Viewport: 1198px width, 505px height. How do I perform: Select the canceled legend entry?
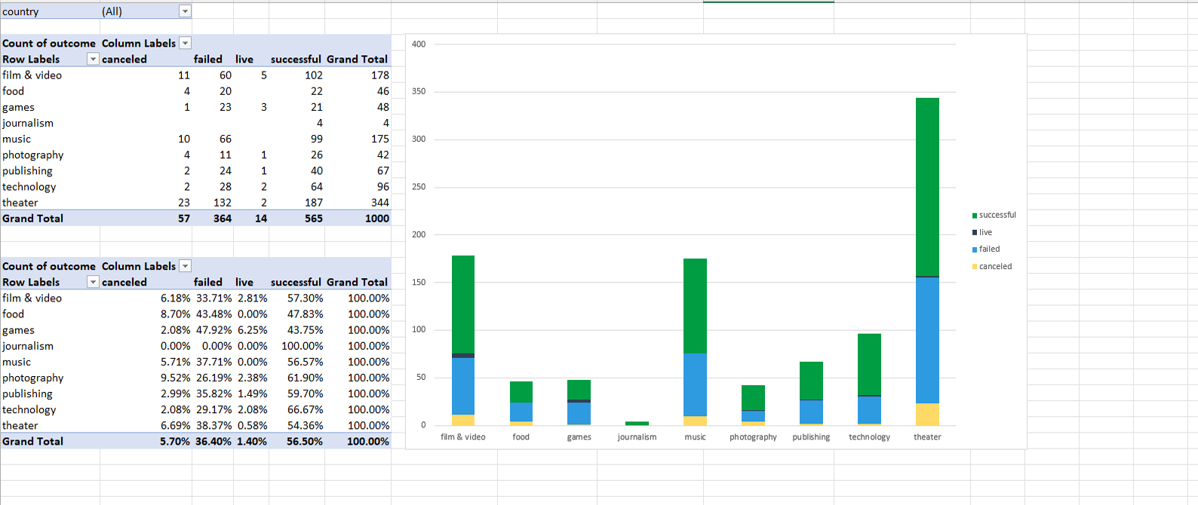pos(995,267)
